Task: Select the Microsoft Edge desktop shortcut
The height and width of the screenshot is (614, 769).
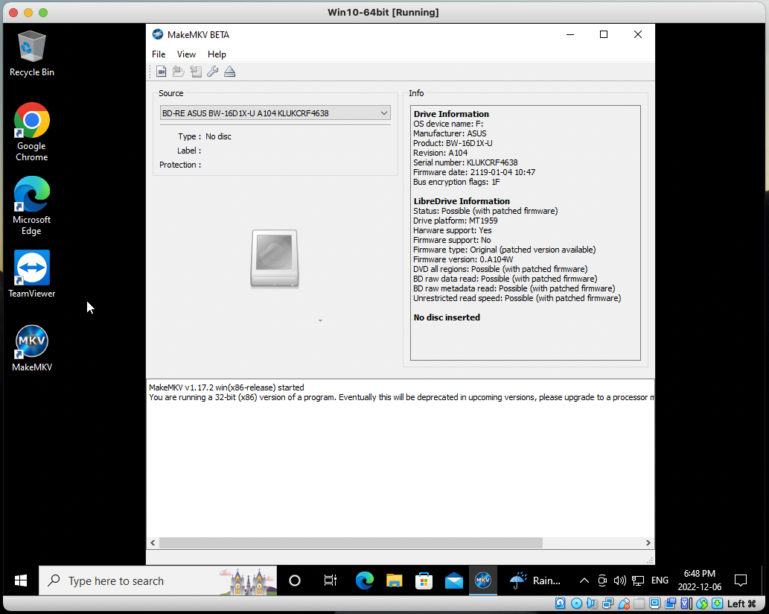Action: click(32, 206)
